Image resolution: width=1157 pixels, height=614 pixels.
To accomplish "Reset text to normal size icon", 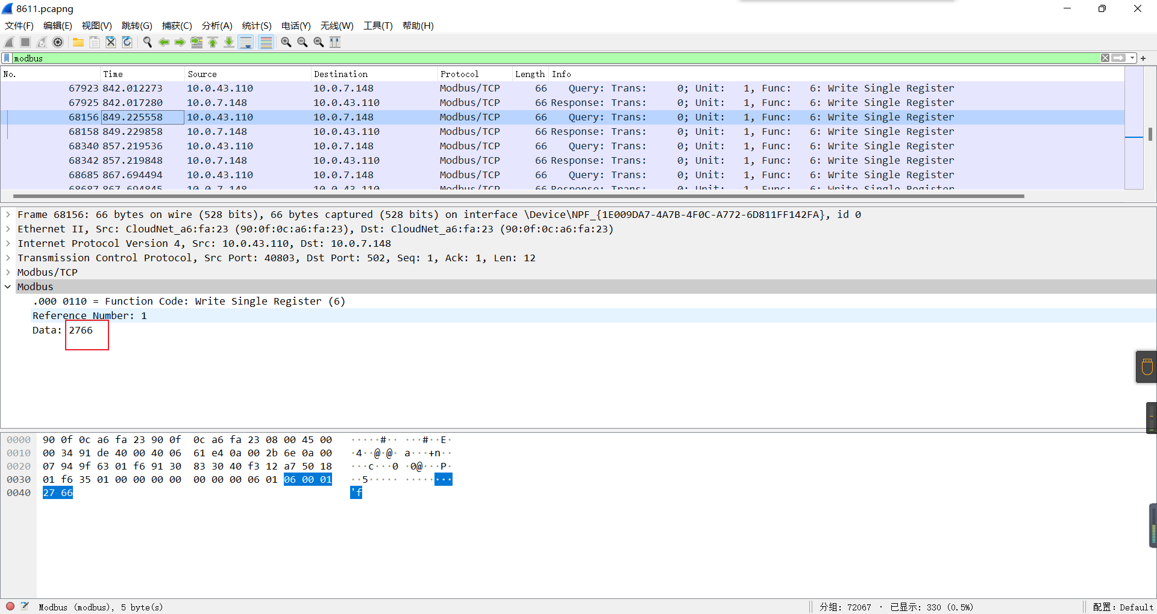I will point(319,42).
